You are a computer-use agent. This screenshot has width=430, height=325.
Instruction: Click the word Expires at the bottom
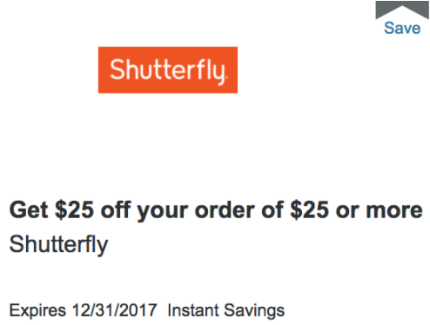pyautogui.click(x=37, y=310)
